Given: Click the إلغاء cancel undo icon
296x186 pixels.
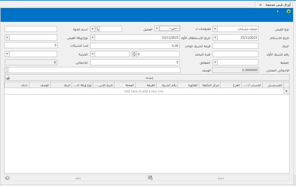Looking at the screenshot, I should click(x=8, y=178).
